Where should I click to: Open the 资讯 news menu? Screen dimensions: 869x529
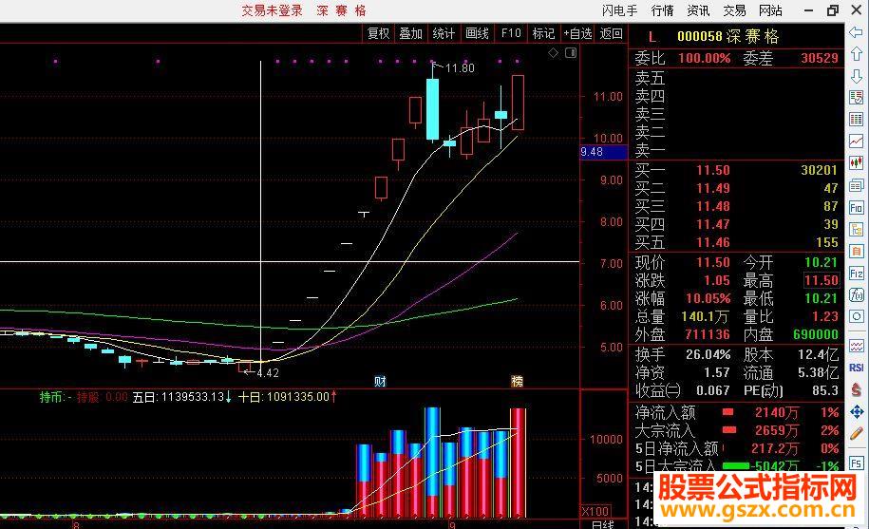pos(698,10)
